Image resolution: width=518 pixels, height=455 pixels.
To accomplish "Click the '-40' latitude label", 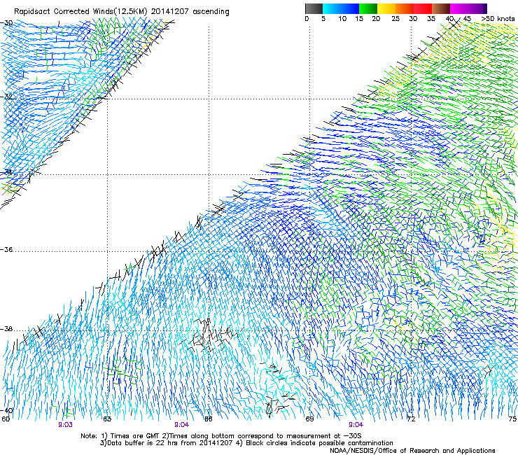I will tap(7, 410).
